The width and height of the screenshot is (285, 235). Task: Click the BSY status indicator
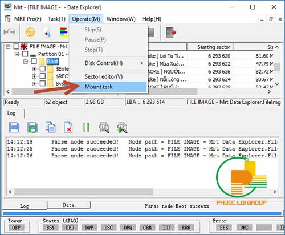coord(51,228)
